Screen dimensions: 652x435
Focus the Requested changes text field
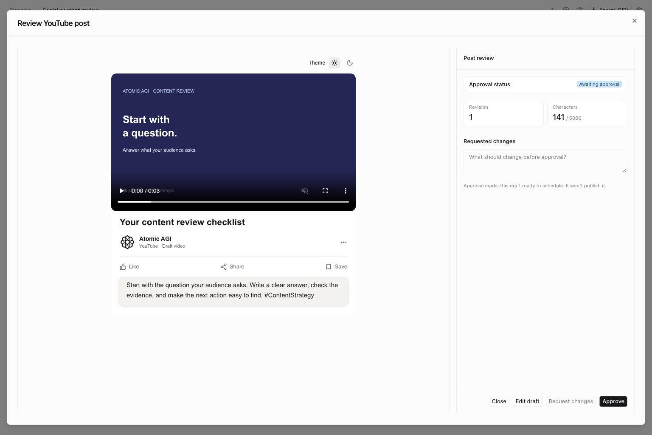point(545,161)
